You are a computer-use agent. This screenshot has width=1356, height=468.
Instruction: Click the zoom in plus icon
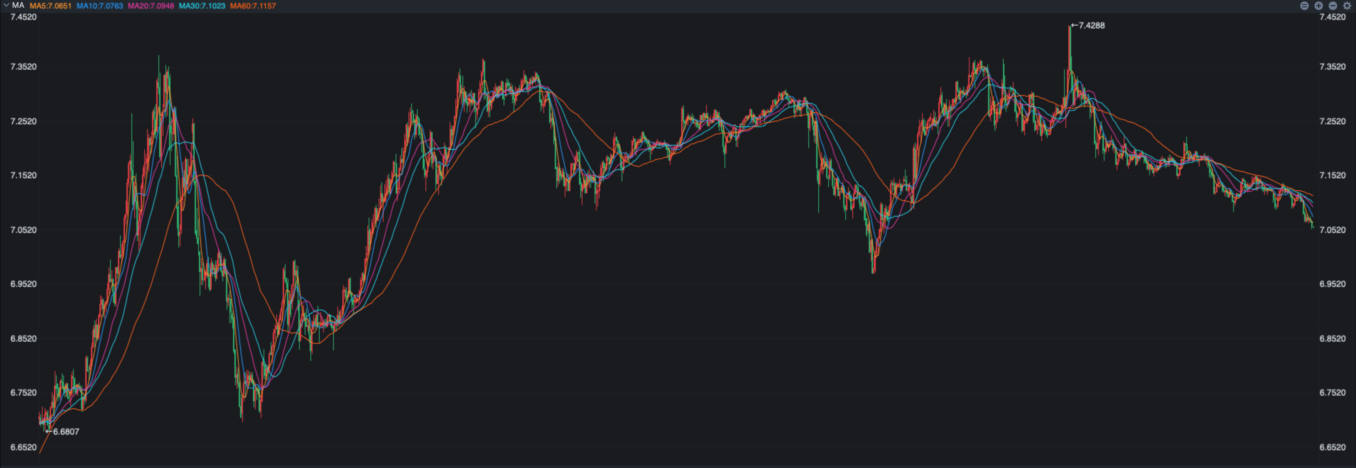1319,6
